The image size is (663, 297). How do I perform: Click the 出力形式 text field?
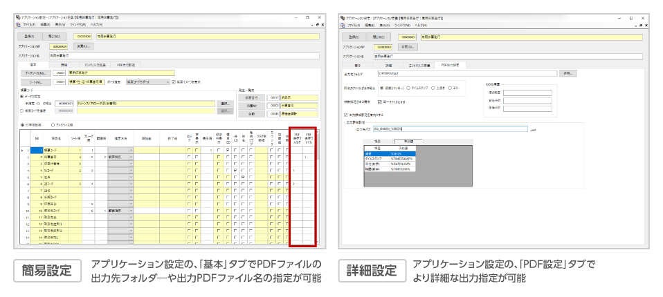pos(450,128)
